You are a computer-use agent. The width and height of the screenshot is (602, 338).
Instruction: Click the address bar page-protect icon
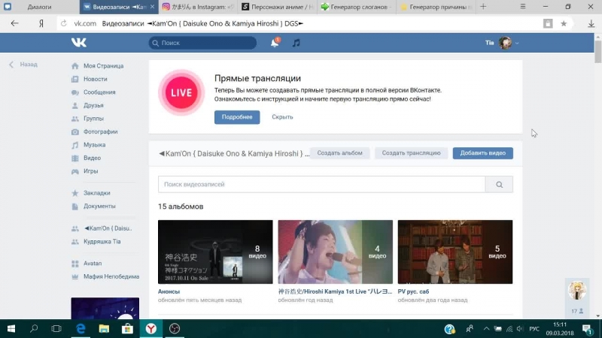pos(548,24)
